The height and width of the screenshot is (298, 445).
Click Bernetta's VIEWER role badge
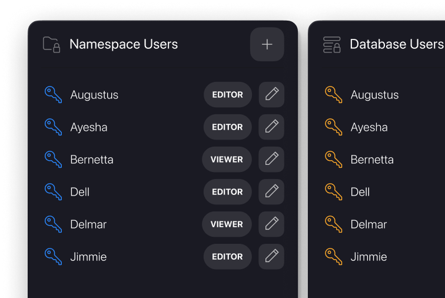[x=227, y=159]
